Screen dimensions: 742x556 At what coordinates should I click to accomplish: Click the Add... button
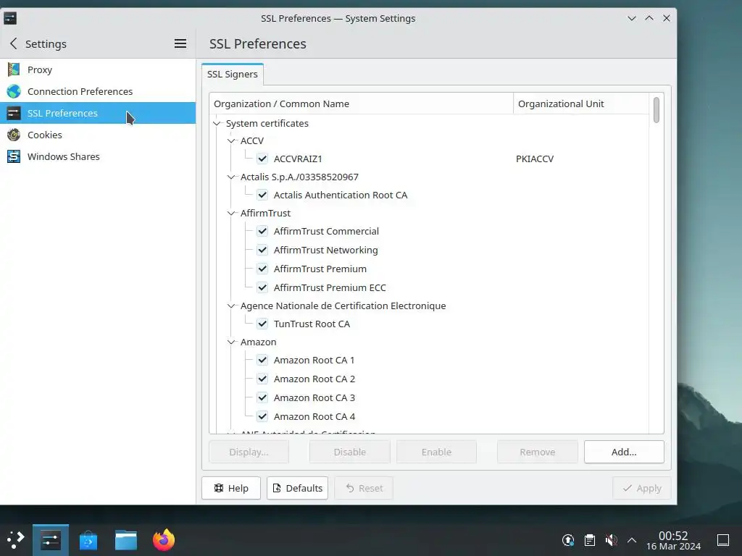click(624, 452)
